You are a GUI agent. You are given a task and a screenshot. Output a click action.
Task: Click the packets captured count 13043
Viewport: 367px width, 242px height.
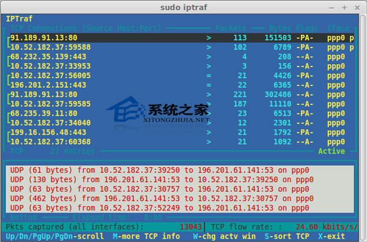(191, 227)
